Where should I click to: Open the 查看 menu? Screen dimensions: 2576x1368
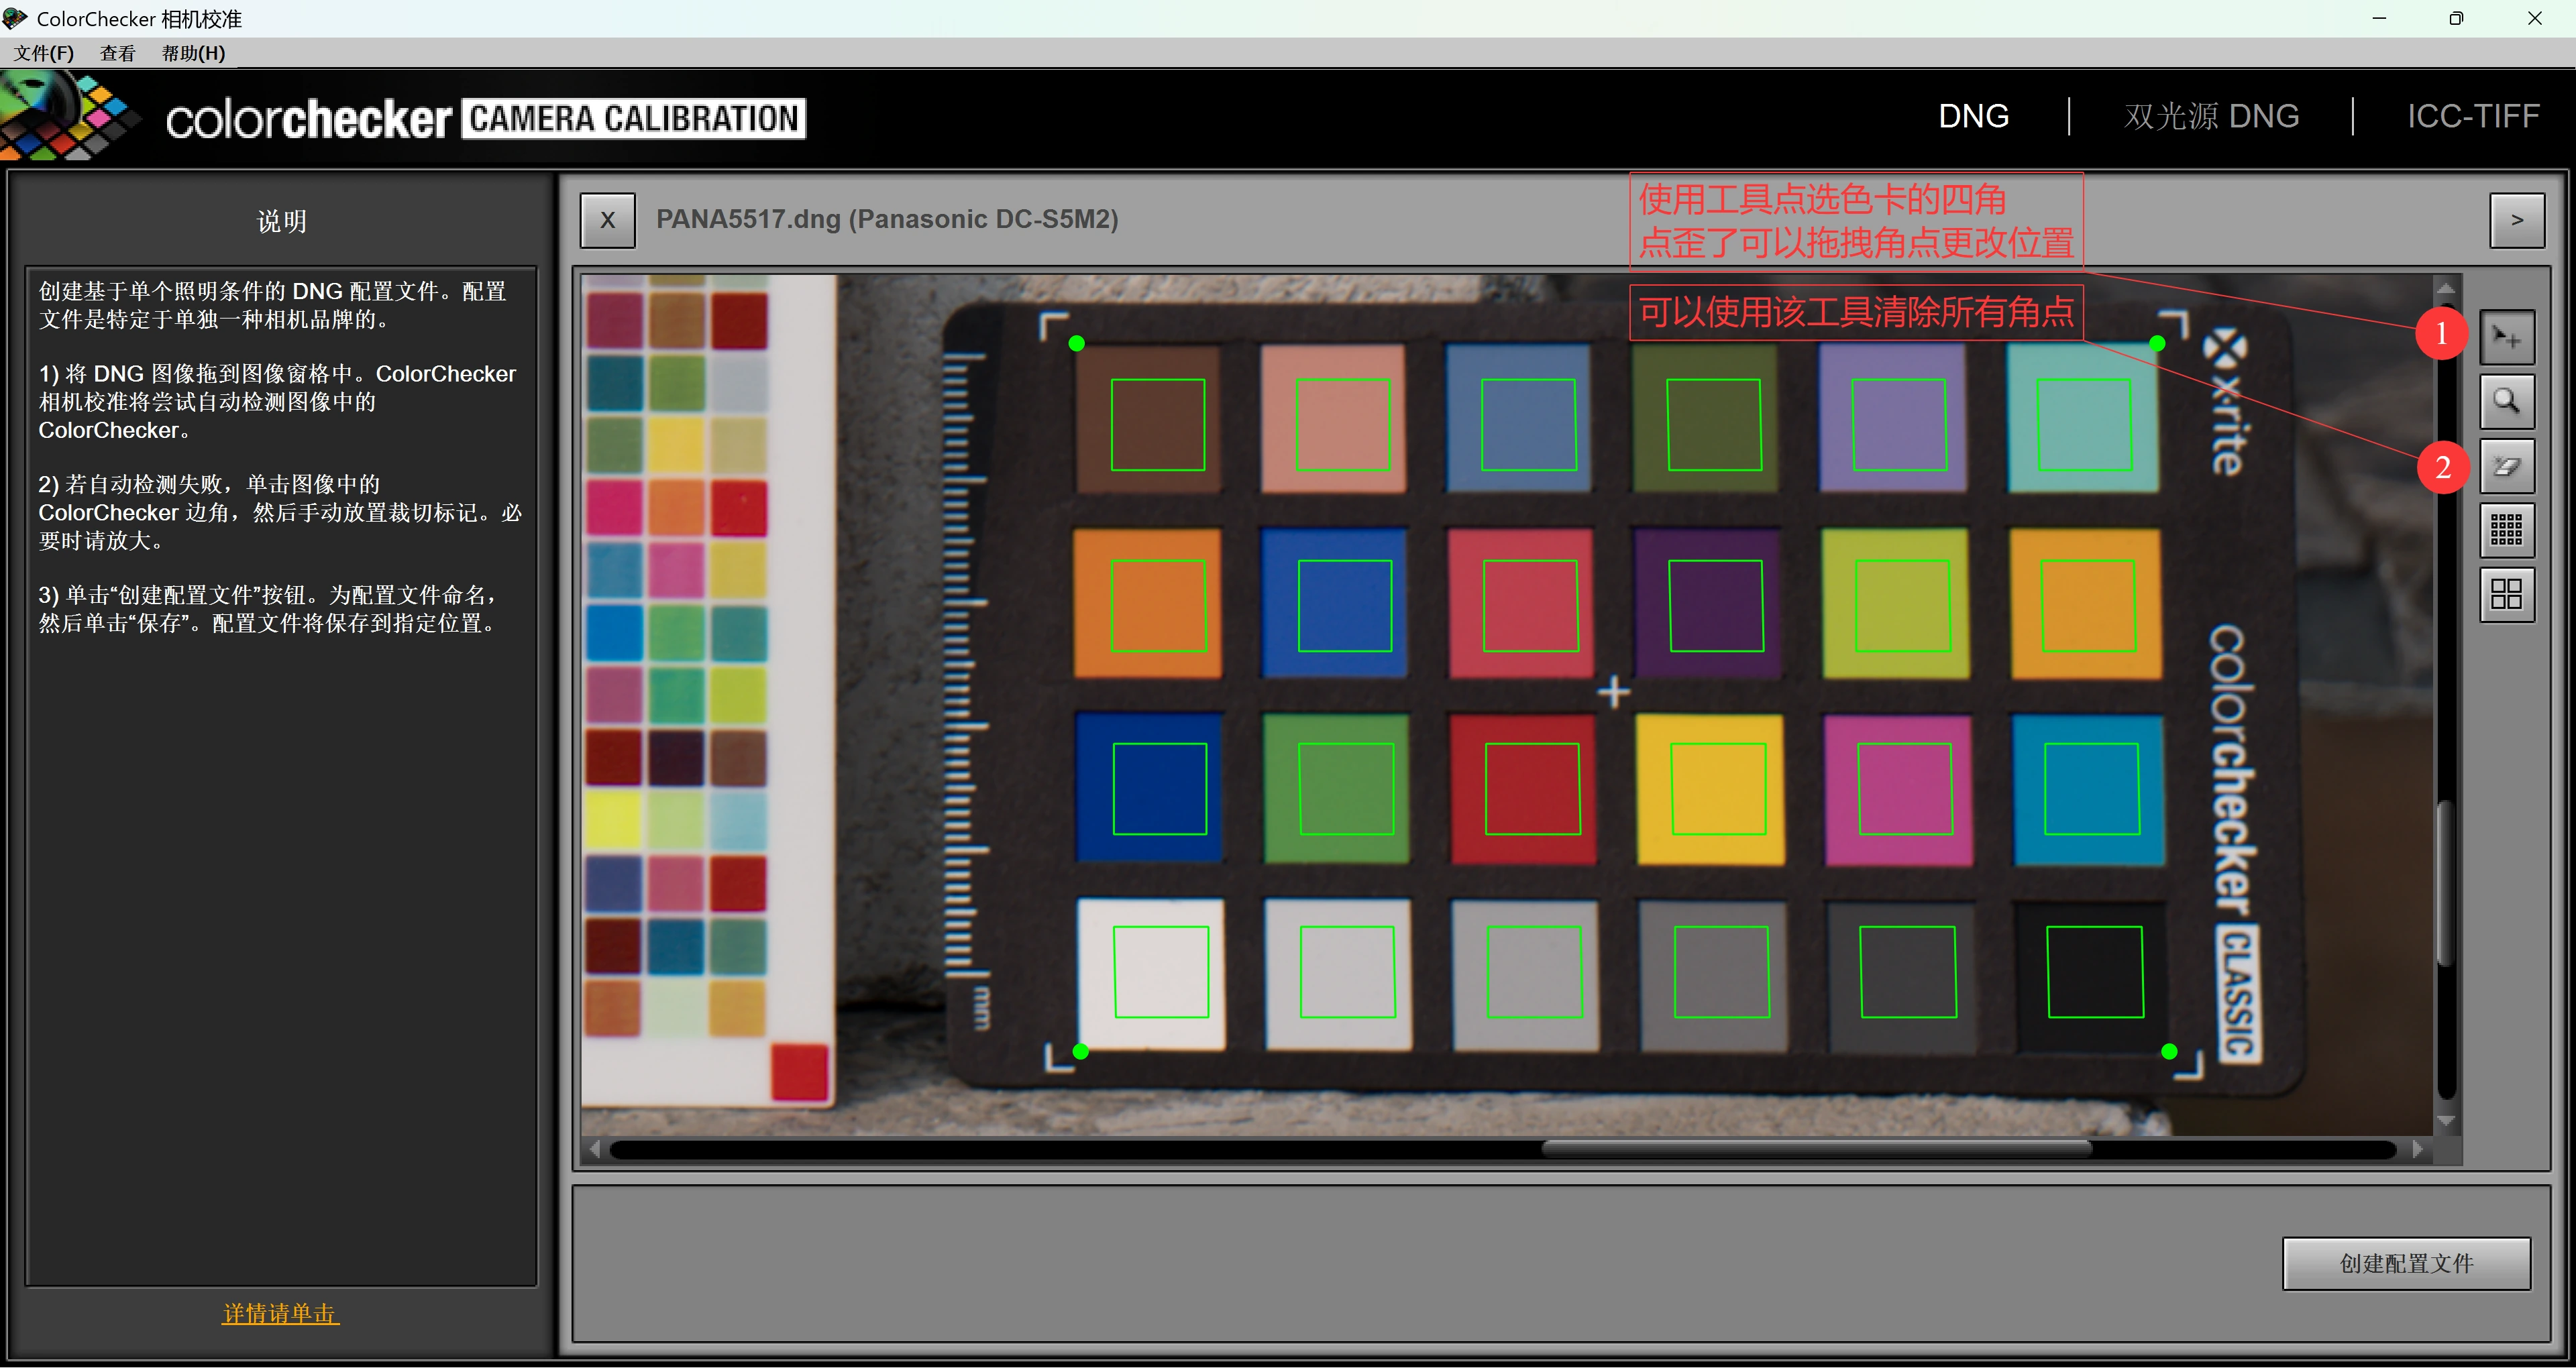pyautogui.click(x=118, y=53)
